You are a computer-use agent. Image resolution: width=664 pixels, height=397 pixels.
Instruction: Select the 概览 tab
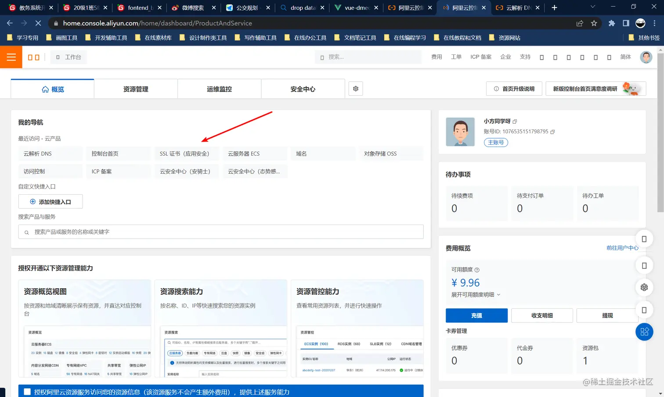point(53,89)
